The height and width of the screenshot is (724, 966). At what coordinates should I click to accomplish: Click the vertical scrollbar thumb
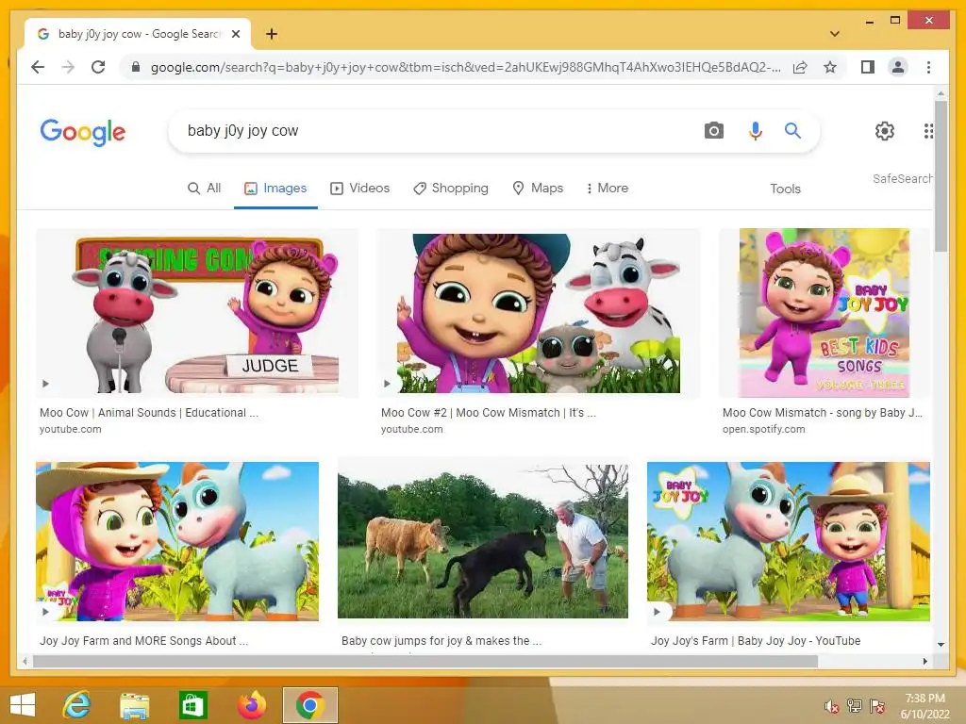pos(941,175)
